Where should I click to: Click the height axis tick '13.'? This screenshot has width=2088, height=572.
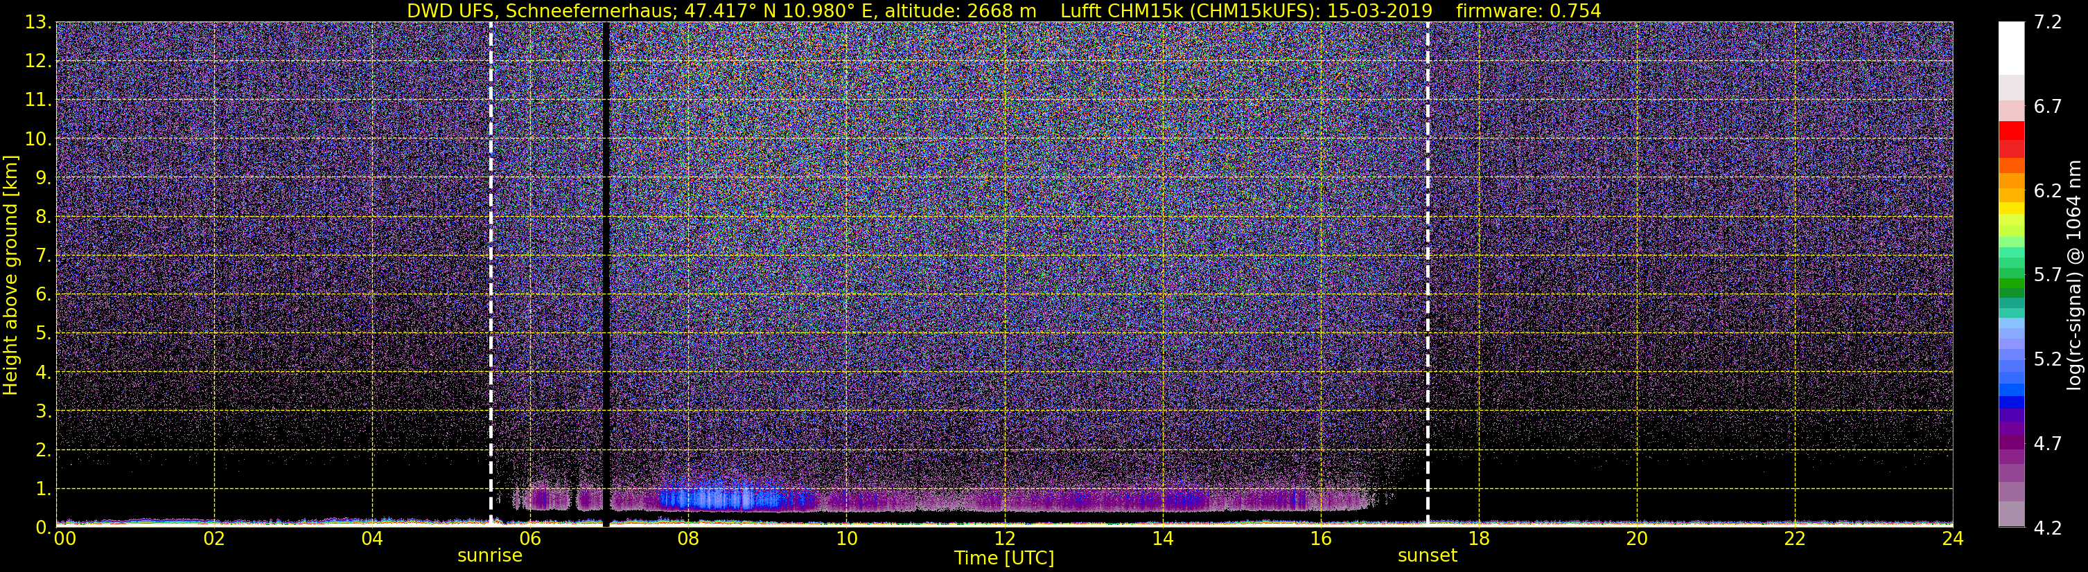pyautogui.click(x=38, y=23)
